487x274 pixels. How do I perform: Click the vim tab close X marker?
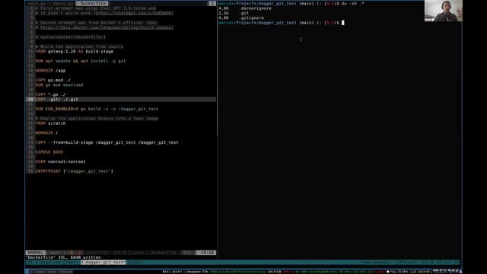212,3
